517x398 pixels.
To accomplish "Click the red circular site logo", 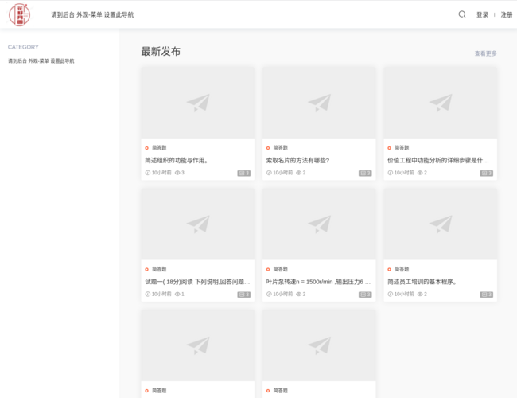I will tap(19, 14).
